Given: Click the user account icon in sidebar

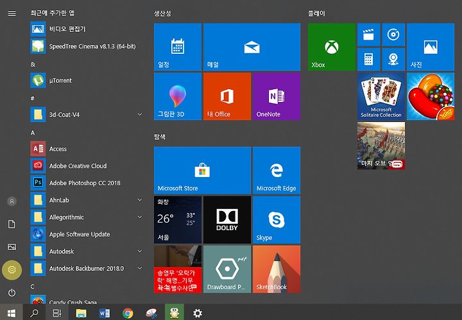Looking at the screenshot, I should pos(12,201).
